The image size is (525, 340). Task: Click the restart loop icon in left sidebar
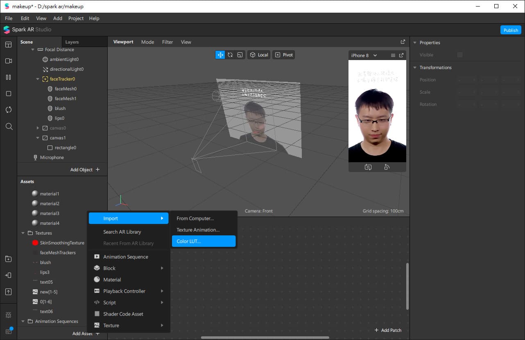click(9, 110)
